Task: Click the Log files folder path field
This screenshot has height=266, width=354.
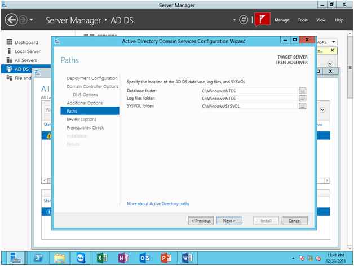Action: pos(249,99)
